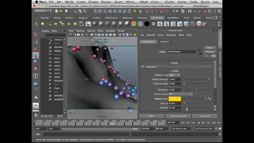Screen dimensions: 254x143
Task: Select the Universal Manipulator tool
Action: (x=36, y=76)
